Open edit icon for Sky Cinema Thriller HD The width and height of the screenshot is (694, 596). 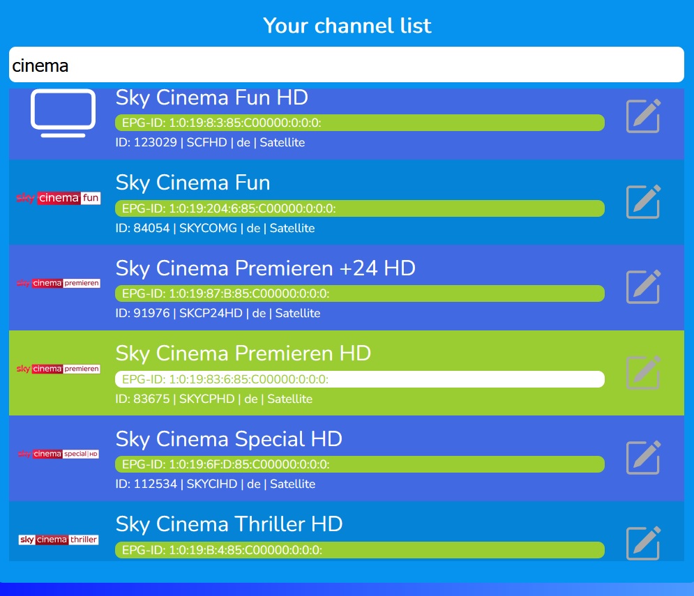643,543
